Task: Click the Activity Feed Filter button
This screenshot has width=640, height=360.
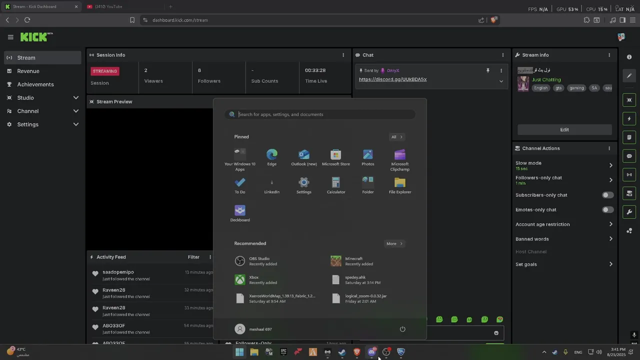Action: 193,257
